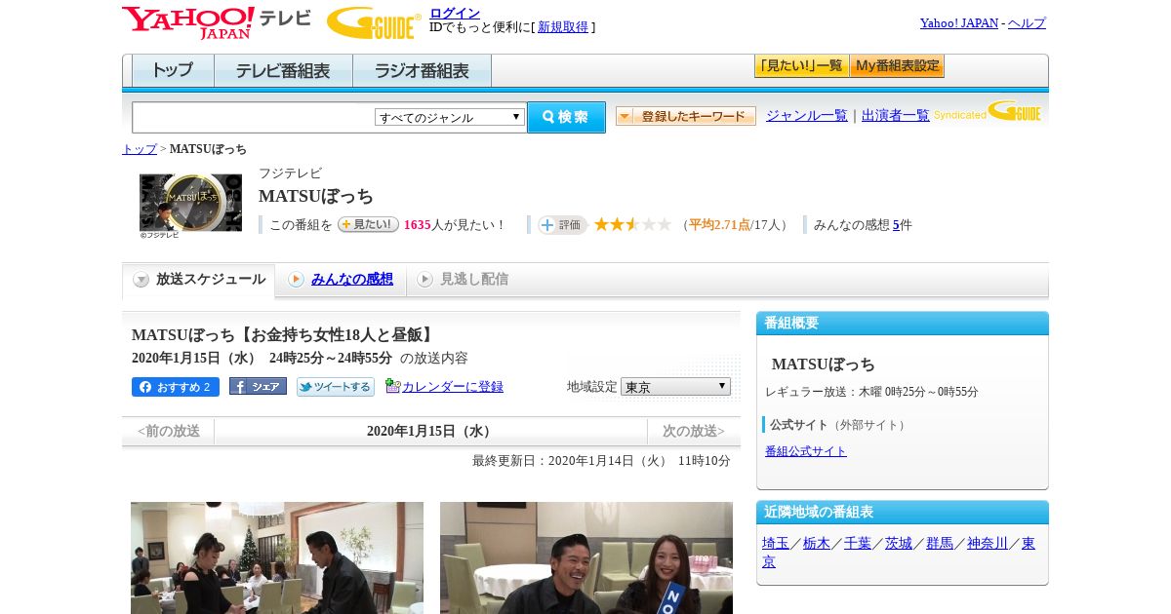Click the カレンダーに登録 link
1171x614 pixels.
[453, 387]
